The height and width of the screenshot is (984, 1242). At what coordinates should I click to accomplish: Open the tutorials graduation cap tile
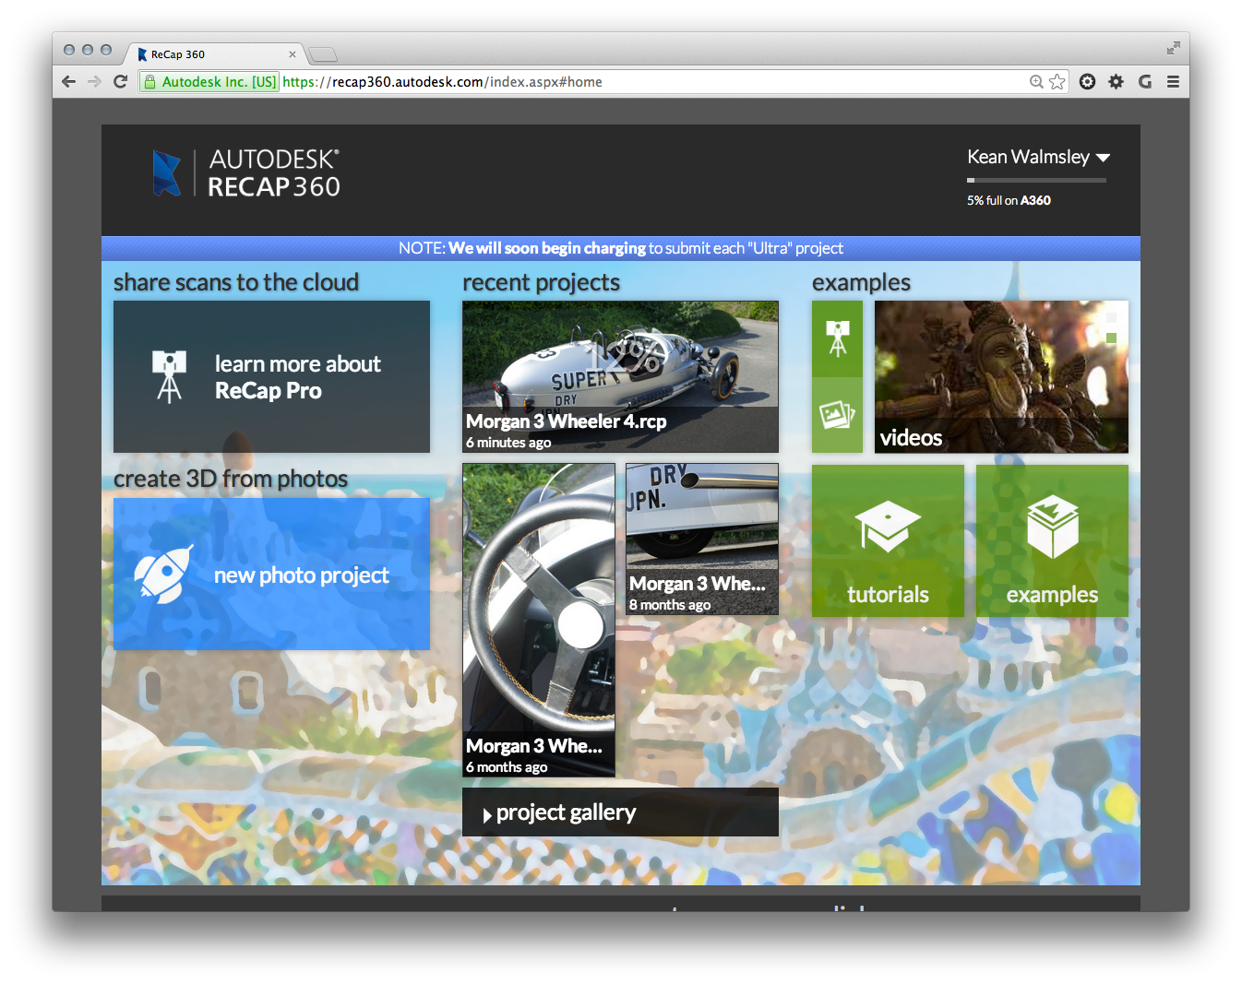[x=888, y=540]
